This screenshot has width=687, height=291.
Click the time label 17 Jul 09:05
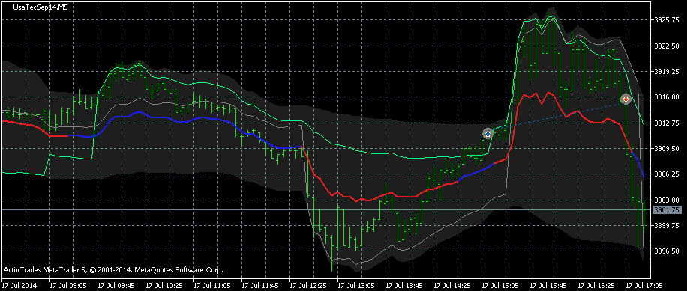[x=68, y=285]
